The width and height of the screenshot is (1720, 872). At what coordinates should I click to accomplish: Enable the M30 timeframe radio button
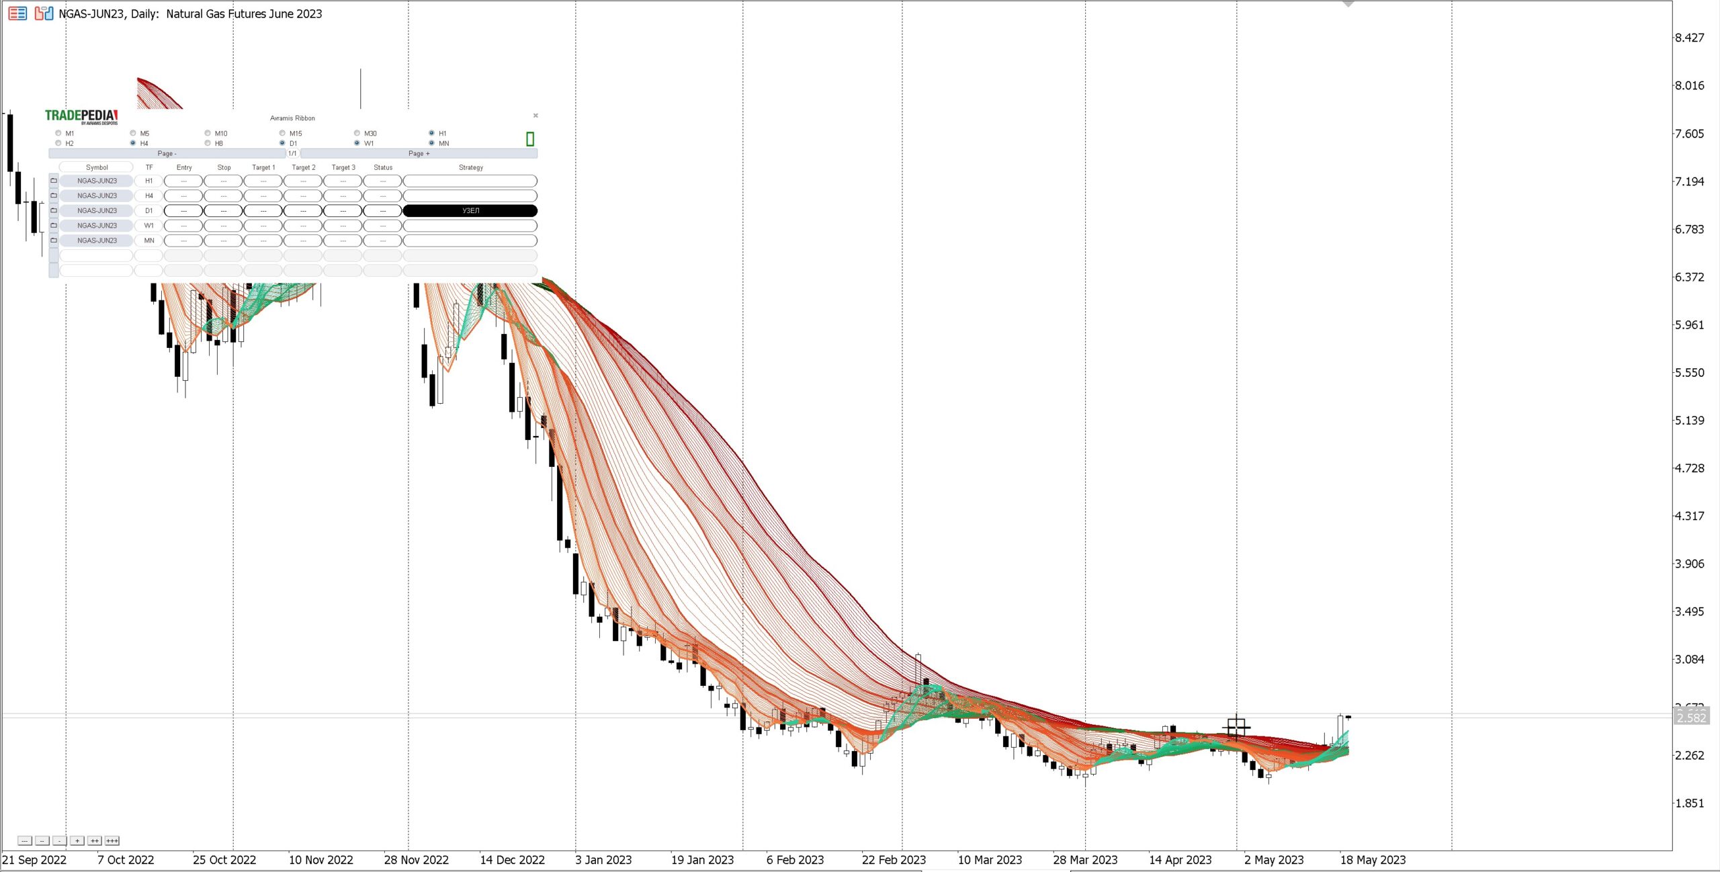pyautogui.click(x=357, y=133)
